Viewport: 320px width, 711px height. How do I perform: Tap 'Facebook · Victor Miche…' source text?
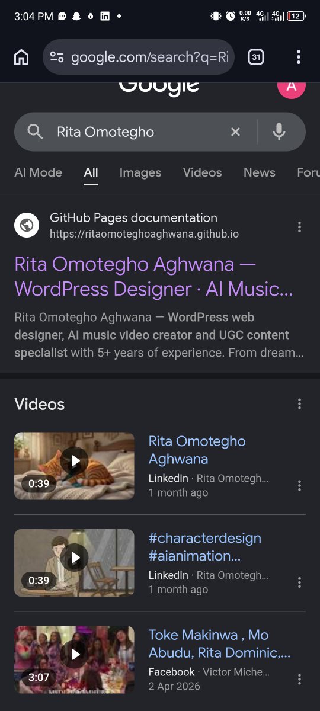click(x=209, y=672)
